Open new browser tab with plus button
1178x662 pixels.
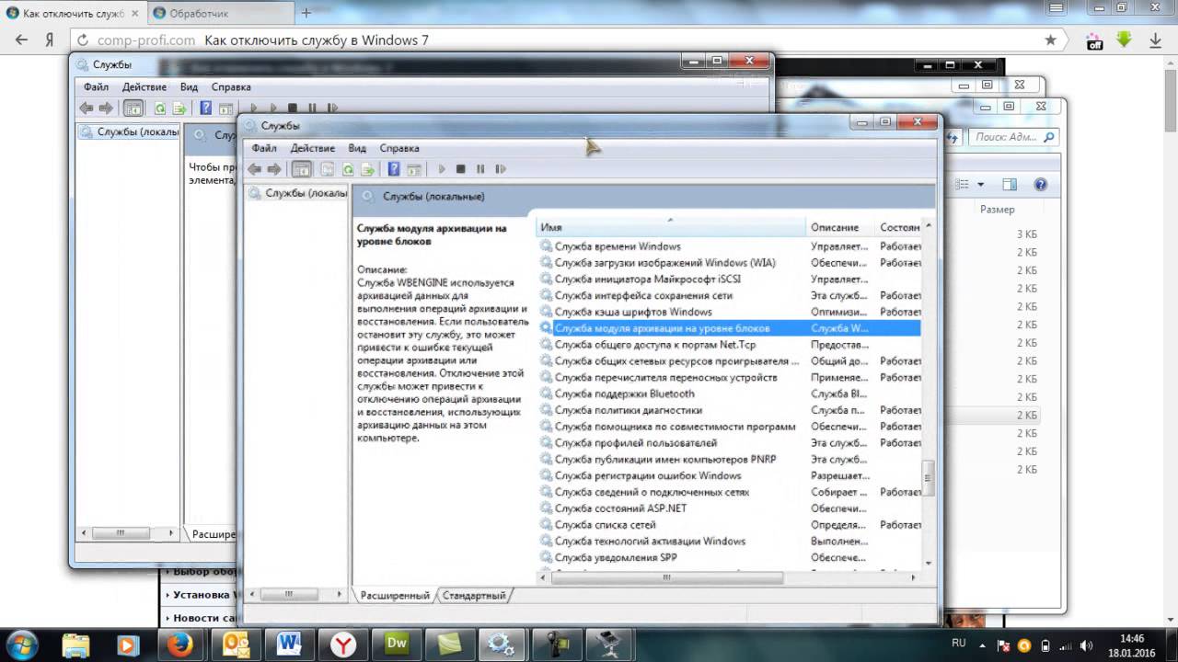[x=306, y=13]
